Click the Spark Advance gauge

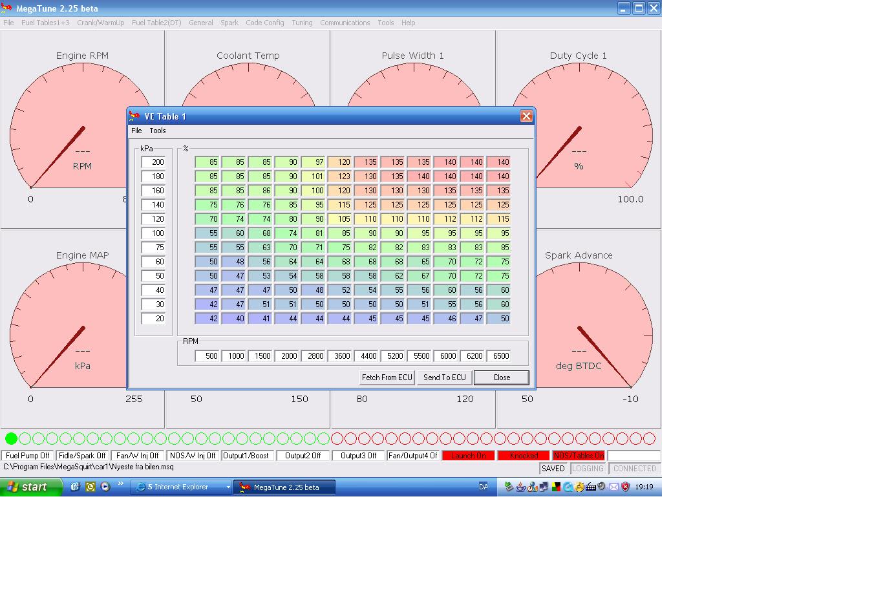(579, 328)
